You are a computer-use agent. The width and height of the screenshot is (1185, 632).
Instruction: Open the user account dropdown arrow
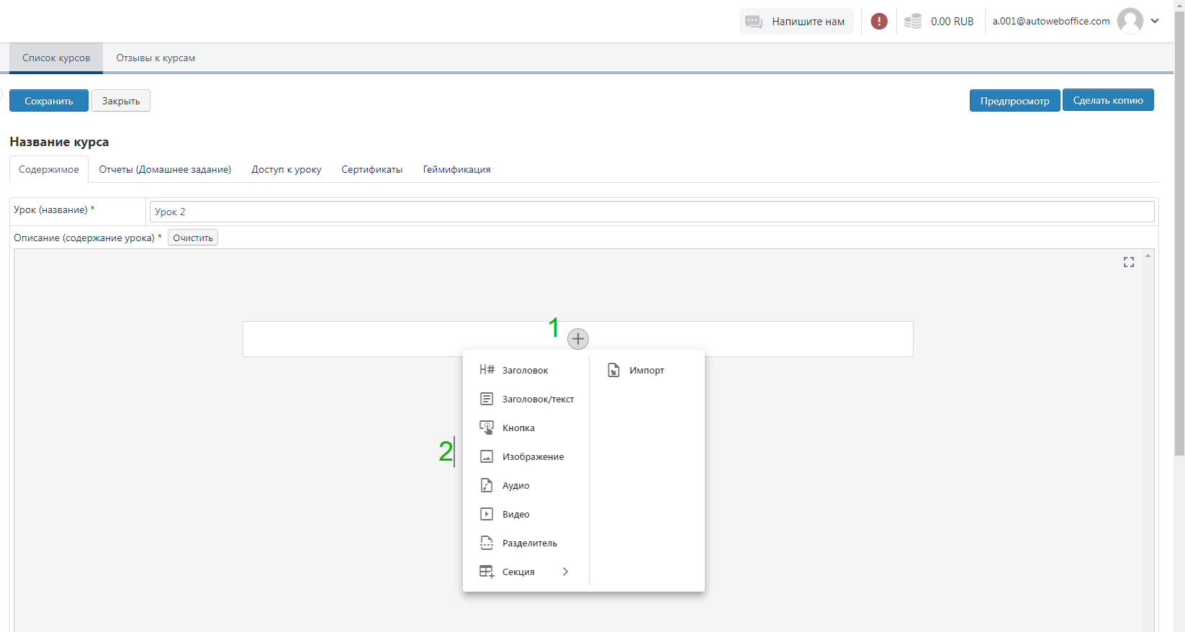coord(1155,21)
